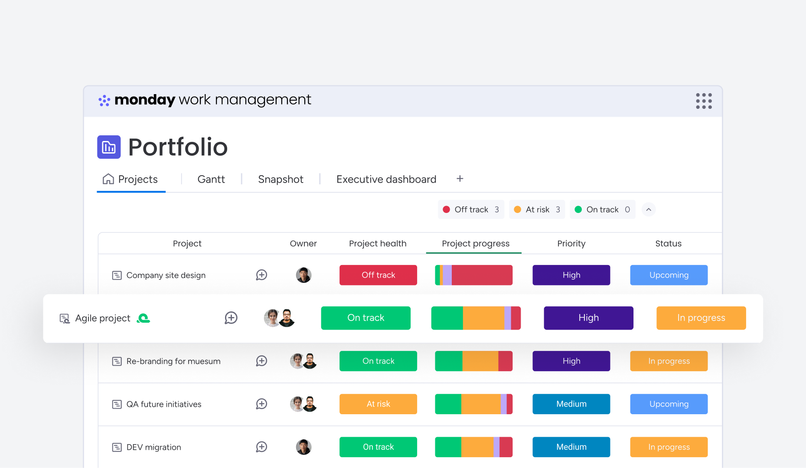
Task: Click green integration icon next to Agile project
Action: (143, 318)
